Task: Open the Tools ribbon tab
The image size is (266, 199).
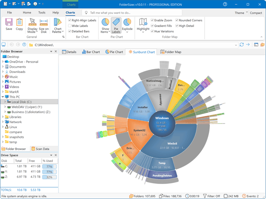Action: pyautogui.click(x=42, y=13)
